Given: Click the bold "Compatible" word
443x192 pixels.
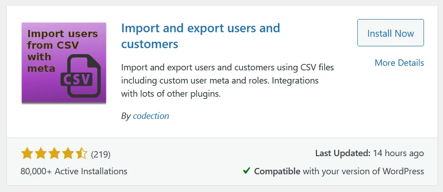Looking at the screenshot, I should [x=277, y=171].
